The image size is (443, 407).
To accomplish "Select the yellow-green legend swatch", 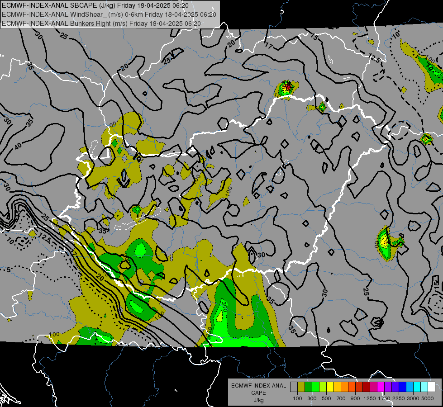I will [x=323, y=387].
